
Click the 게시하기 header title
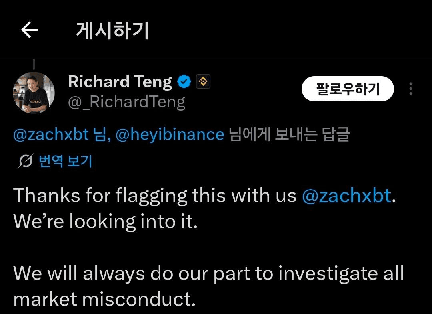[112, 30]
